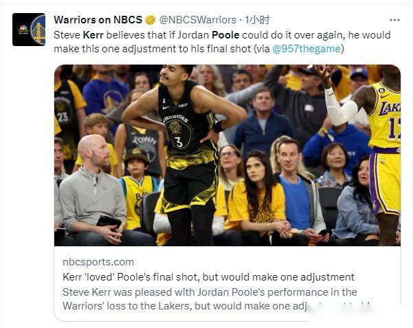The width and height of the screenshot is (413, 328).
Task: Click the NBC peacock logo in avatar
Action: 23,30
